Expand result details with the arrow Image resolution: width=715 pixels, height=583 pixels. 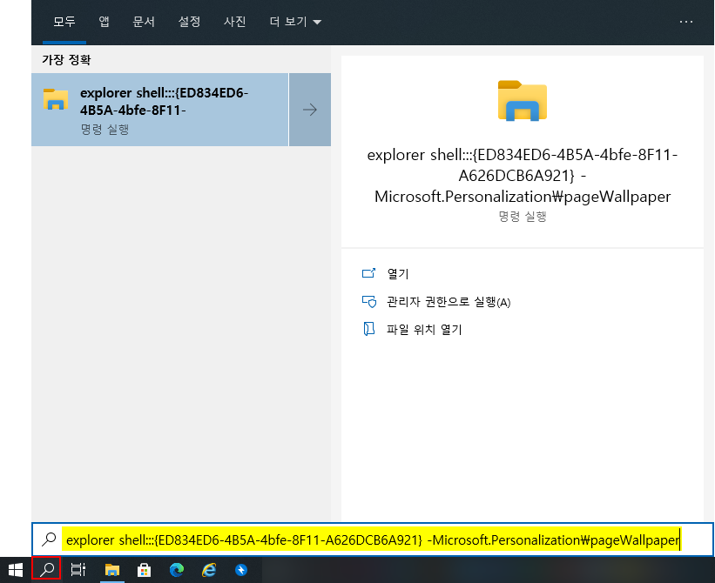tap(310, 110)
